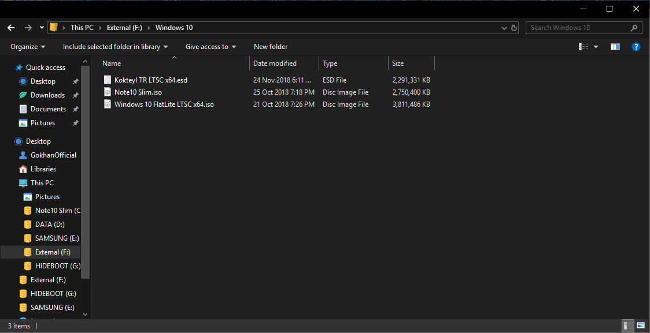
Task: Click the pin icon beside Documents
Action: tap(75, 109)
